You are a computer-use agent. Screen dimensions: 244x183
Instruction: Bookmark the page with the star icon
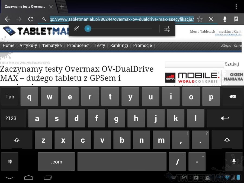point(200,19)
